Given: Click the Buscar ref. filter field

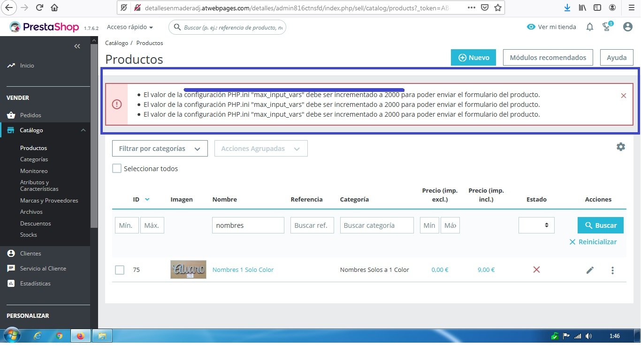Looking at the screenshot, I should pos(312,225).
